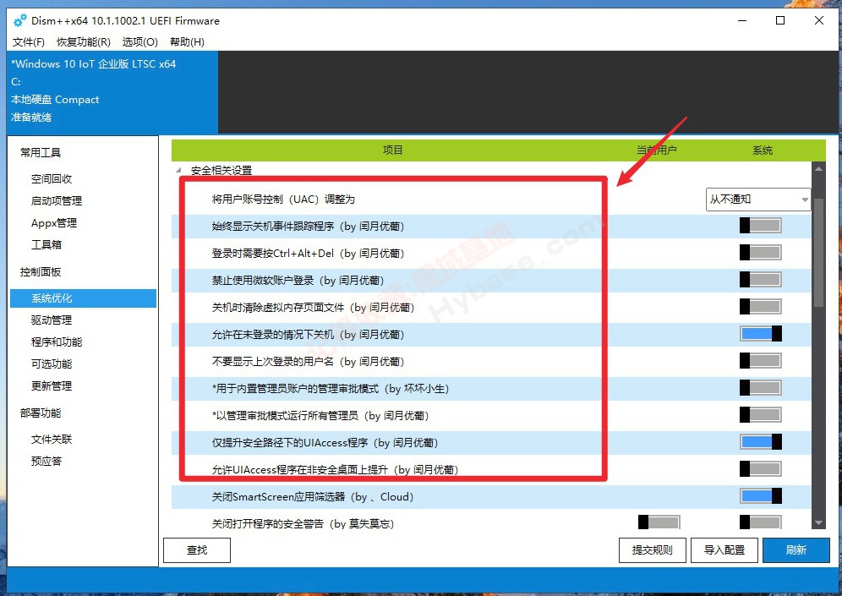Click the 控制面板 section heading
842x596 pixels.
41,271
